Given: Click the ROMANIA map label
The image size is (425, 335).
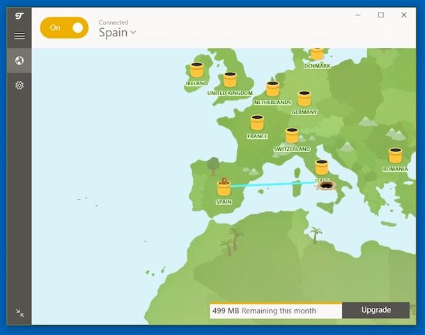Looking at the screenshot, I should point(395,169).
